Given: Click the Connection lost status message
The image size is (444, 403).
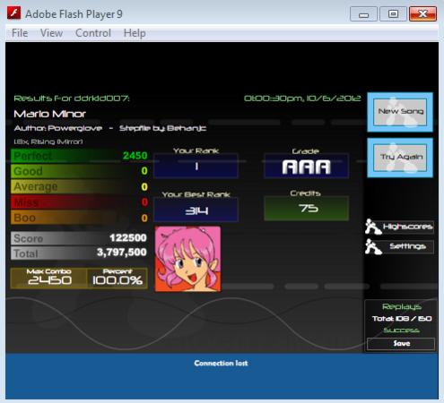Looking at the screenshot, I should 221,363.
